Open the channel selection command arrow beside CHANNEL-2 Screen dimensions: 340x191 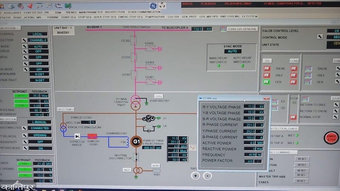[x=24, y=40]
